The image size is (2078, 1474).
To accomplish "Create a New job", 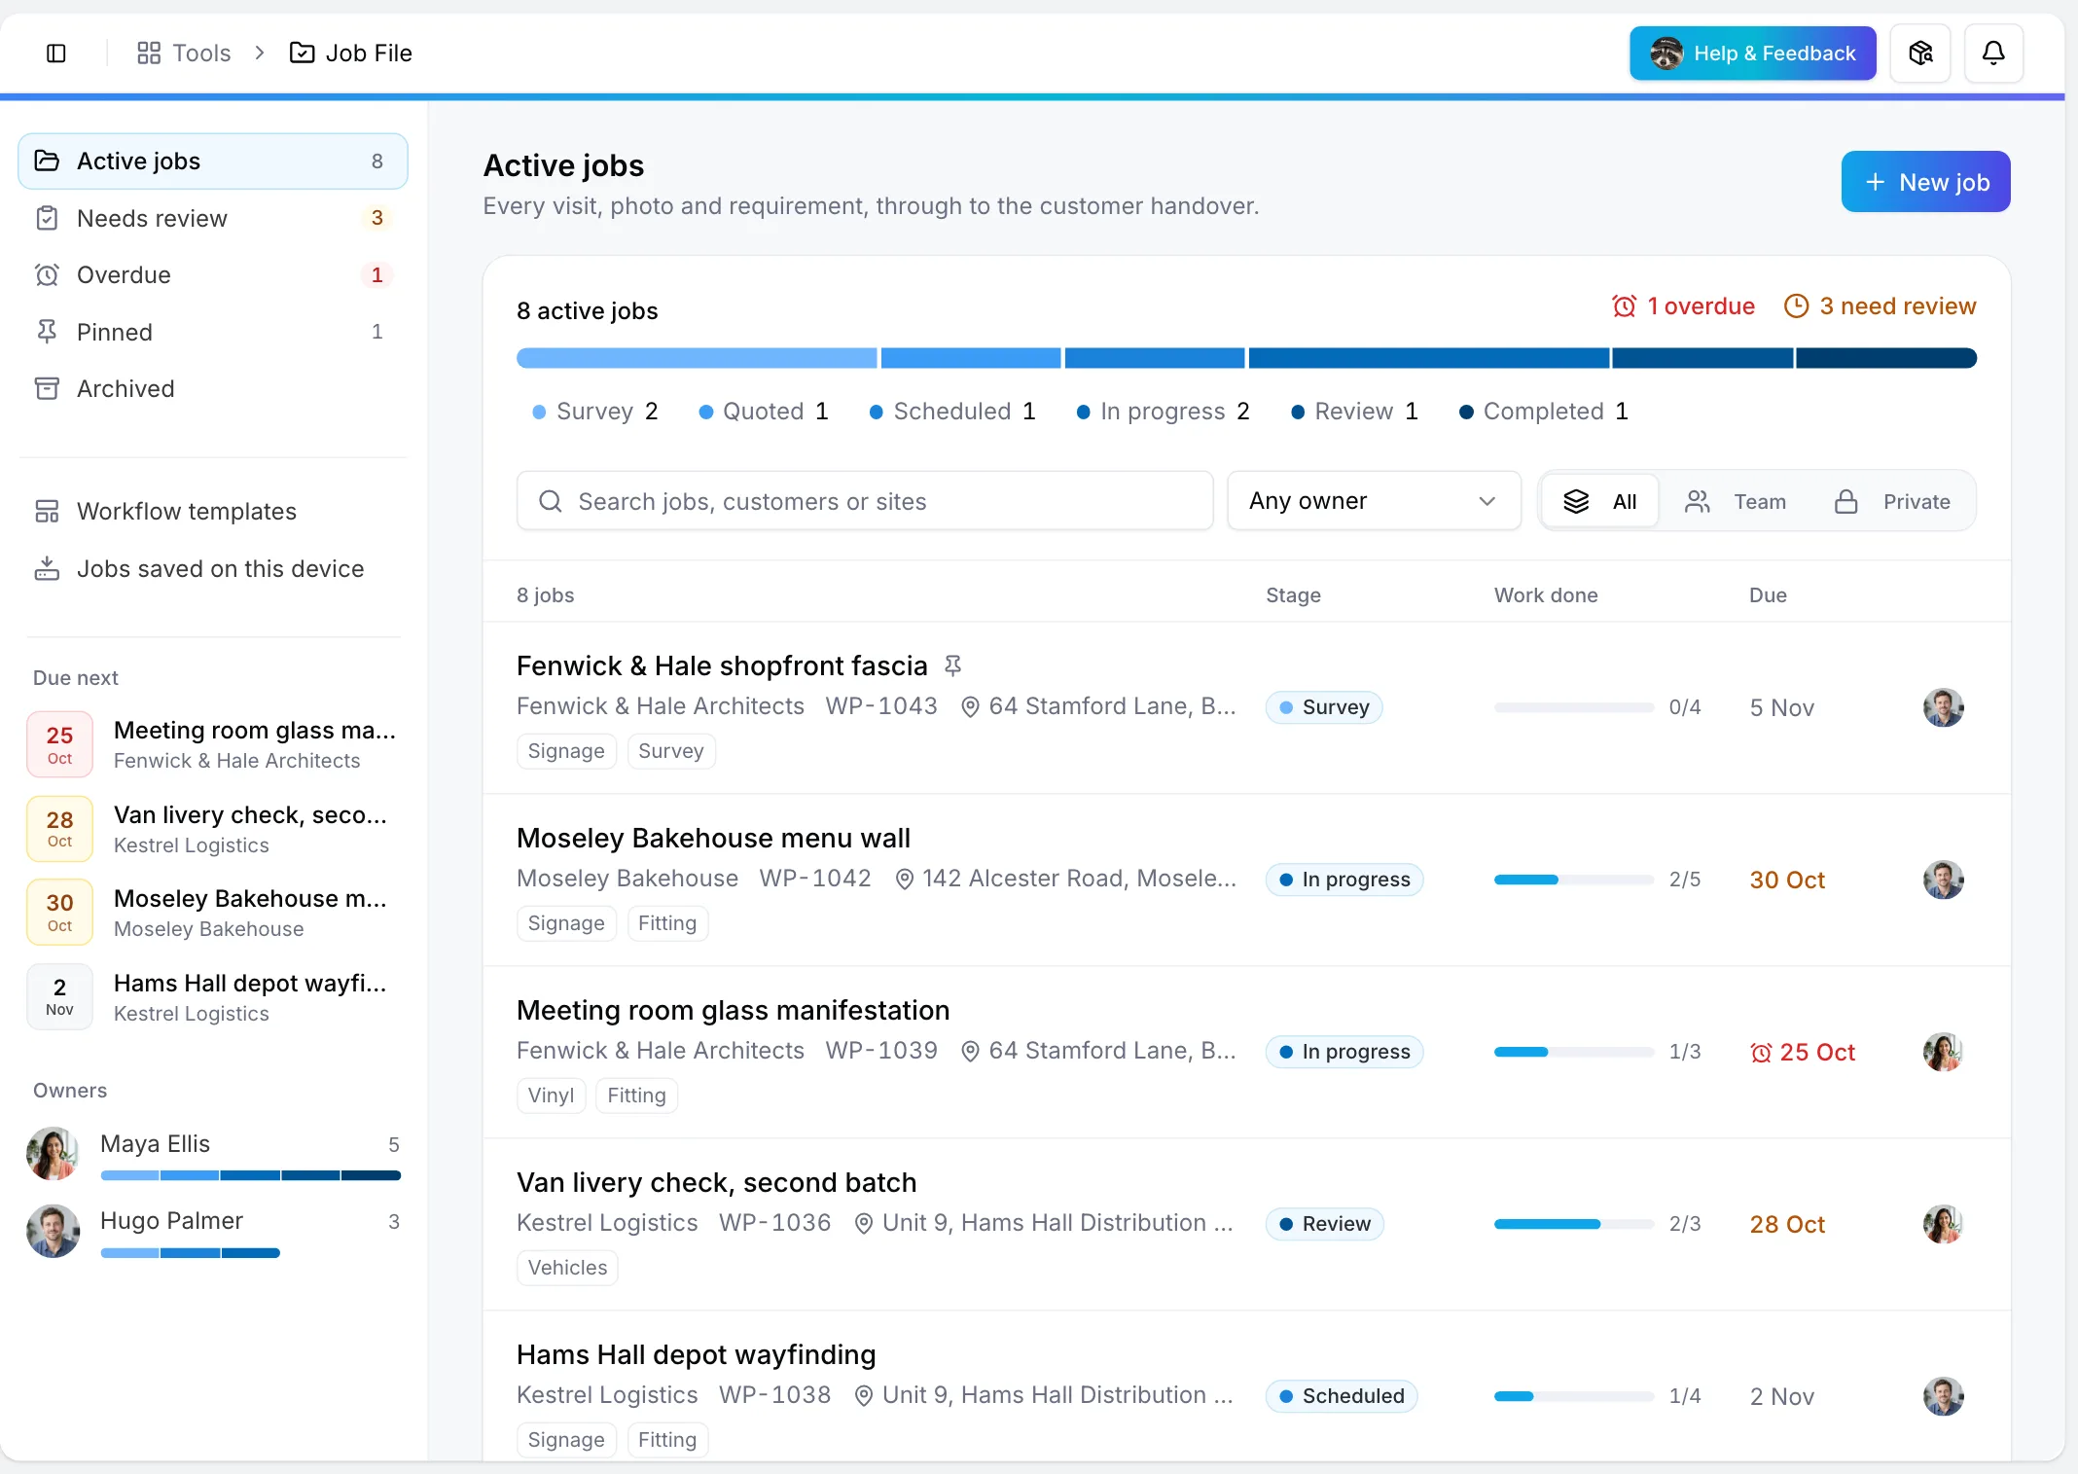I will tap(1925, 182).
